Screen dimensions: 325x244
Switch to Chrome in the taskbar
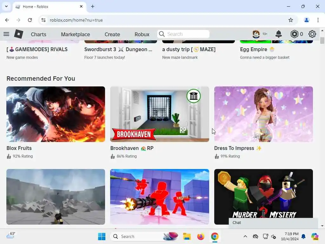tap(215, 236)
